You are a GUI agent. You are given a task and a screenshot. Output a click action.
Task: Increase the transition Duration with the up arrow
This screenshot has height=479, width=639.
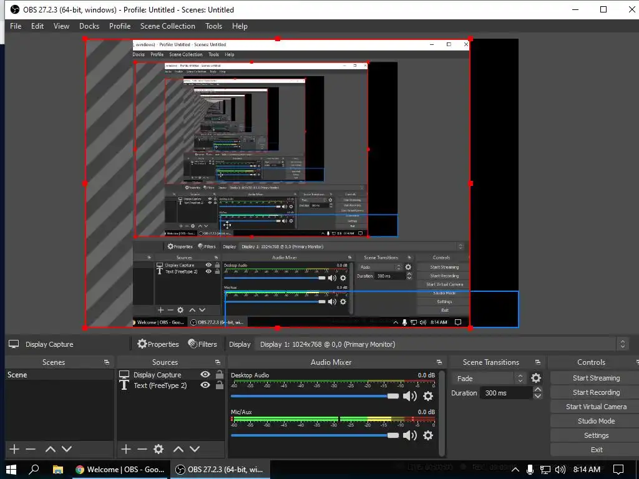[537, 390]
